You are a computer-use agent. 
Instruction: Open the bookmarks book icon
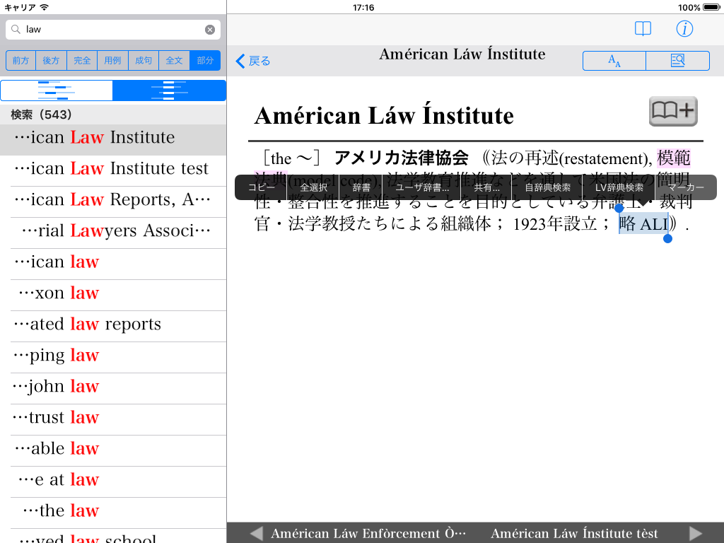pyautogui.click(x=643, y=29)
